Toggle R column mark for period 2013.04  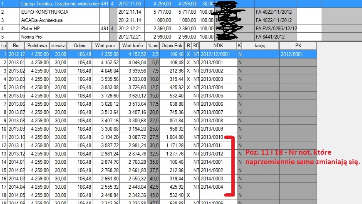click(188, 87)
